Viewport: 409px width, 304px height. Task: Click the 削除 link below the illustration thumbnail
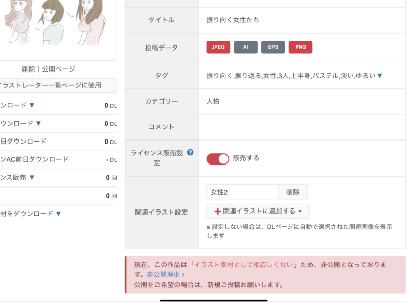[x=29, y=69]
